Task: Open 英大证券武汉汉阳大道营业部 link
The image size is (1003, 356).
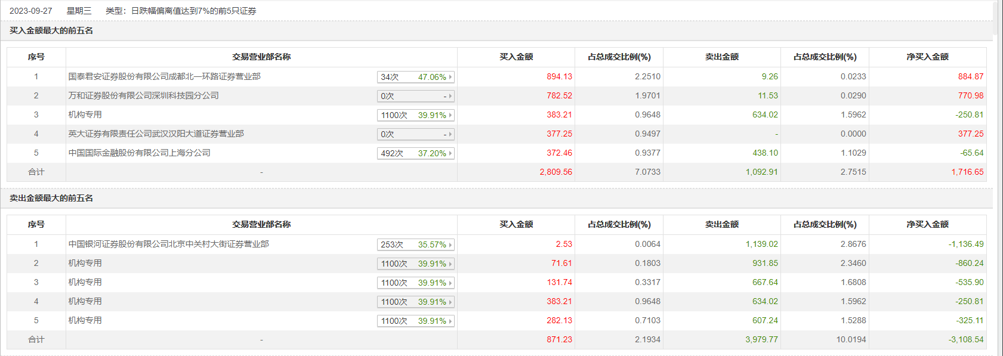Action: coord(156,134)
